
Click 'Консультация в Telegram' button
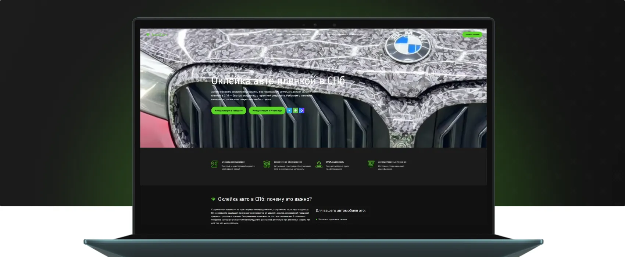(x=229, y=111)
